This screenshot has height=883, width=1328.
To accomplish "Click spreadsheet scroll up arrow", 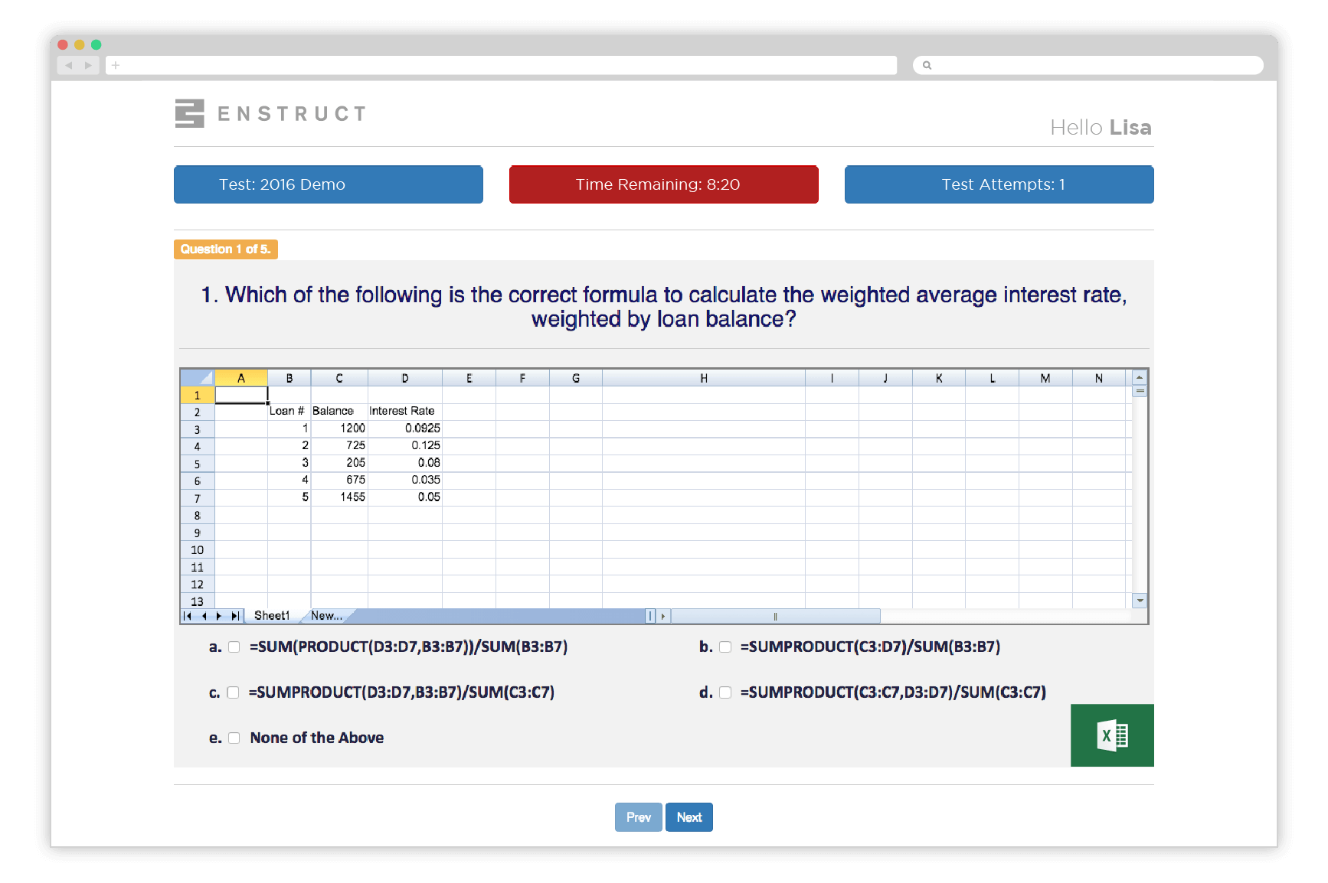I will pyautogui.click(x=1140, y=377).
